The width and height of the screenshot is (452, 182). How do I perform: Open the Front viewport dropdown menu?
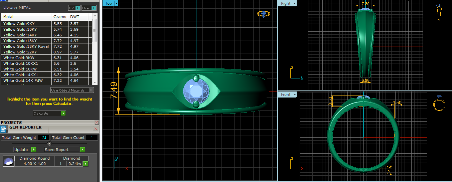pos(294,95)
